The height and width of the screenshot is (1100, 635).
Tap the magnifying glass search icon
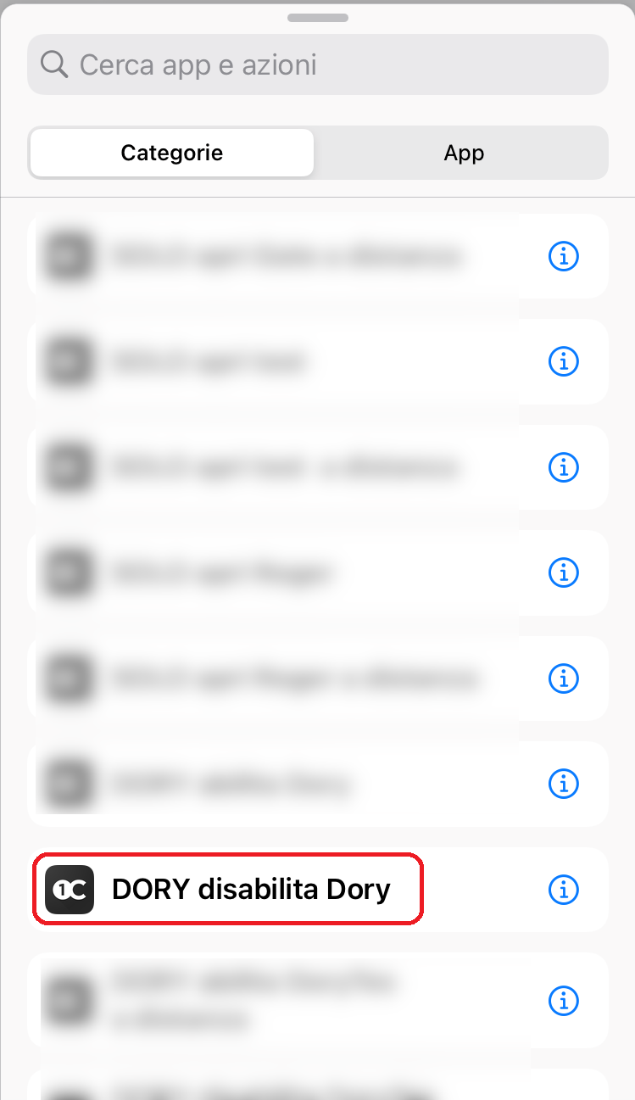pos(54,64)
